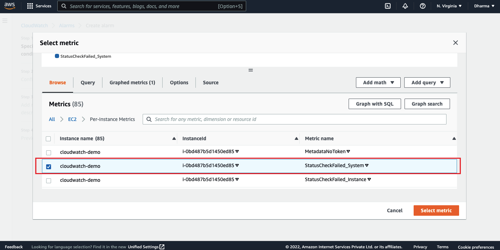Click the Graph with SQL button
The height and width of the screenshot is (250, 500).
click(x=375, y=104)
